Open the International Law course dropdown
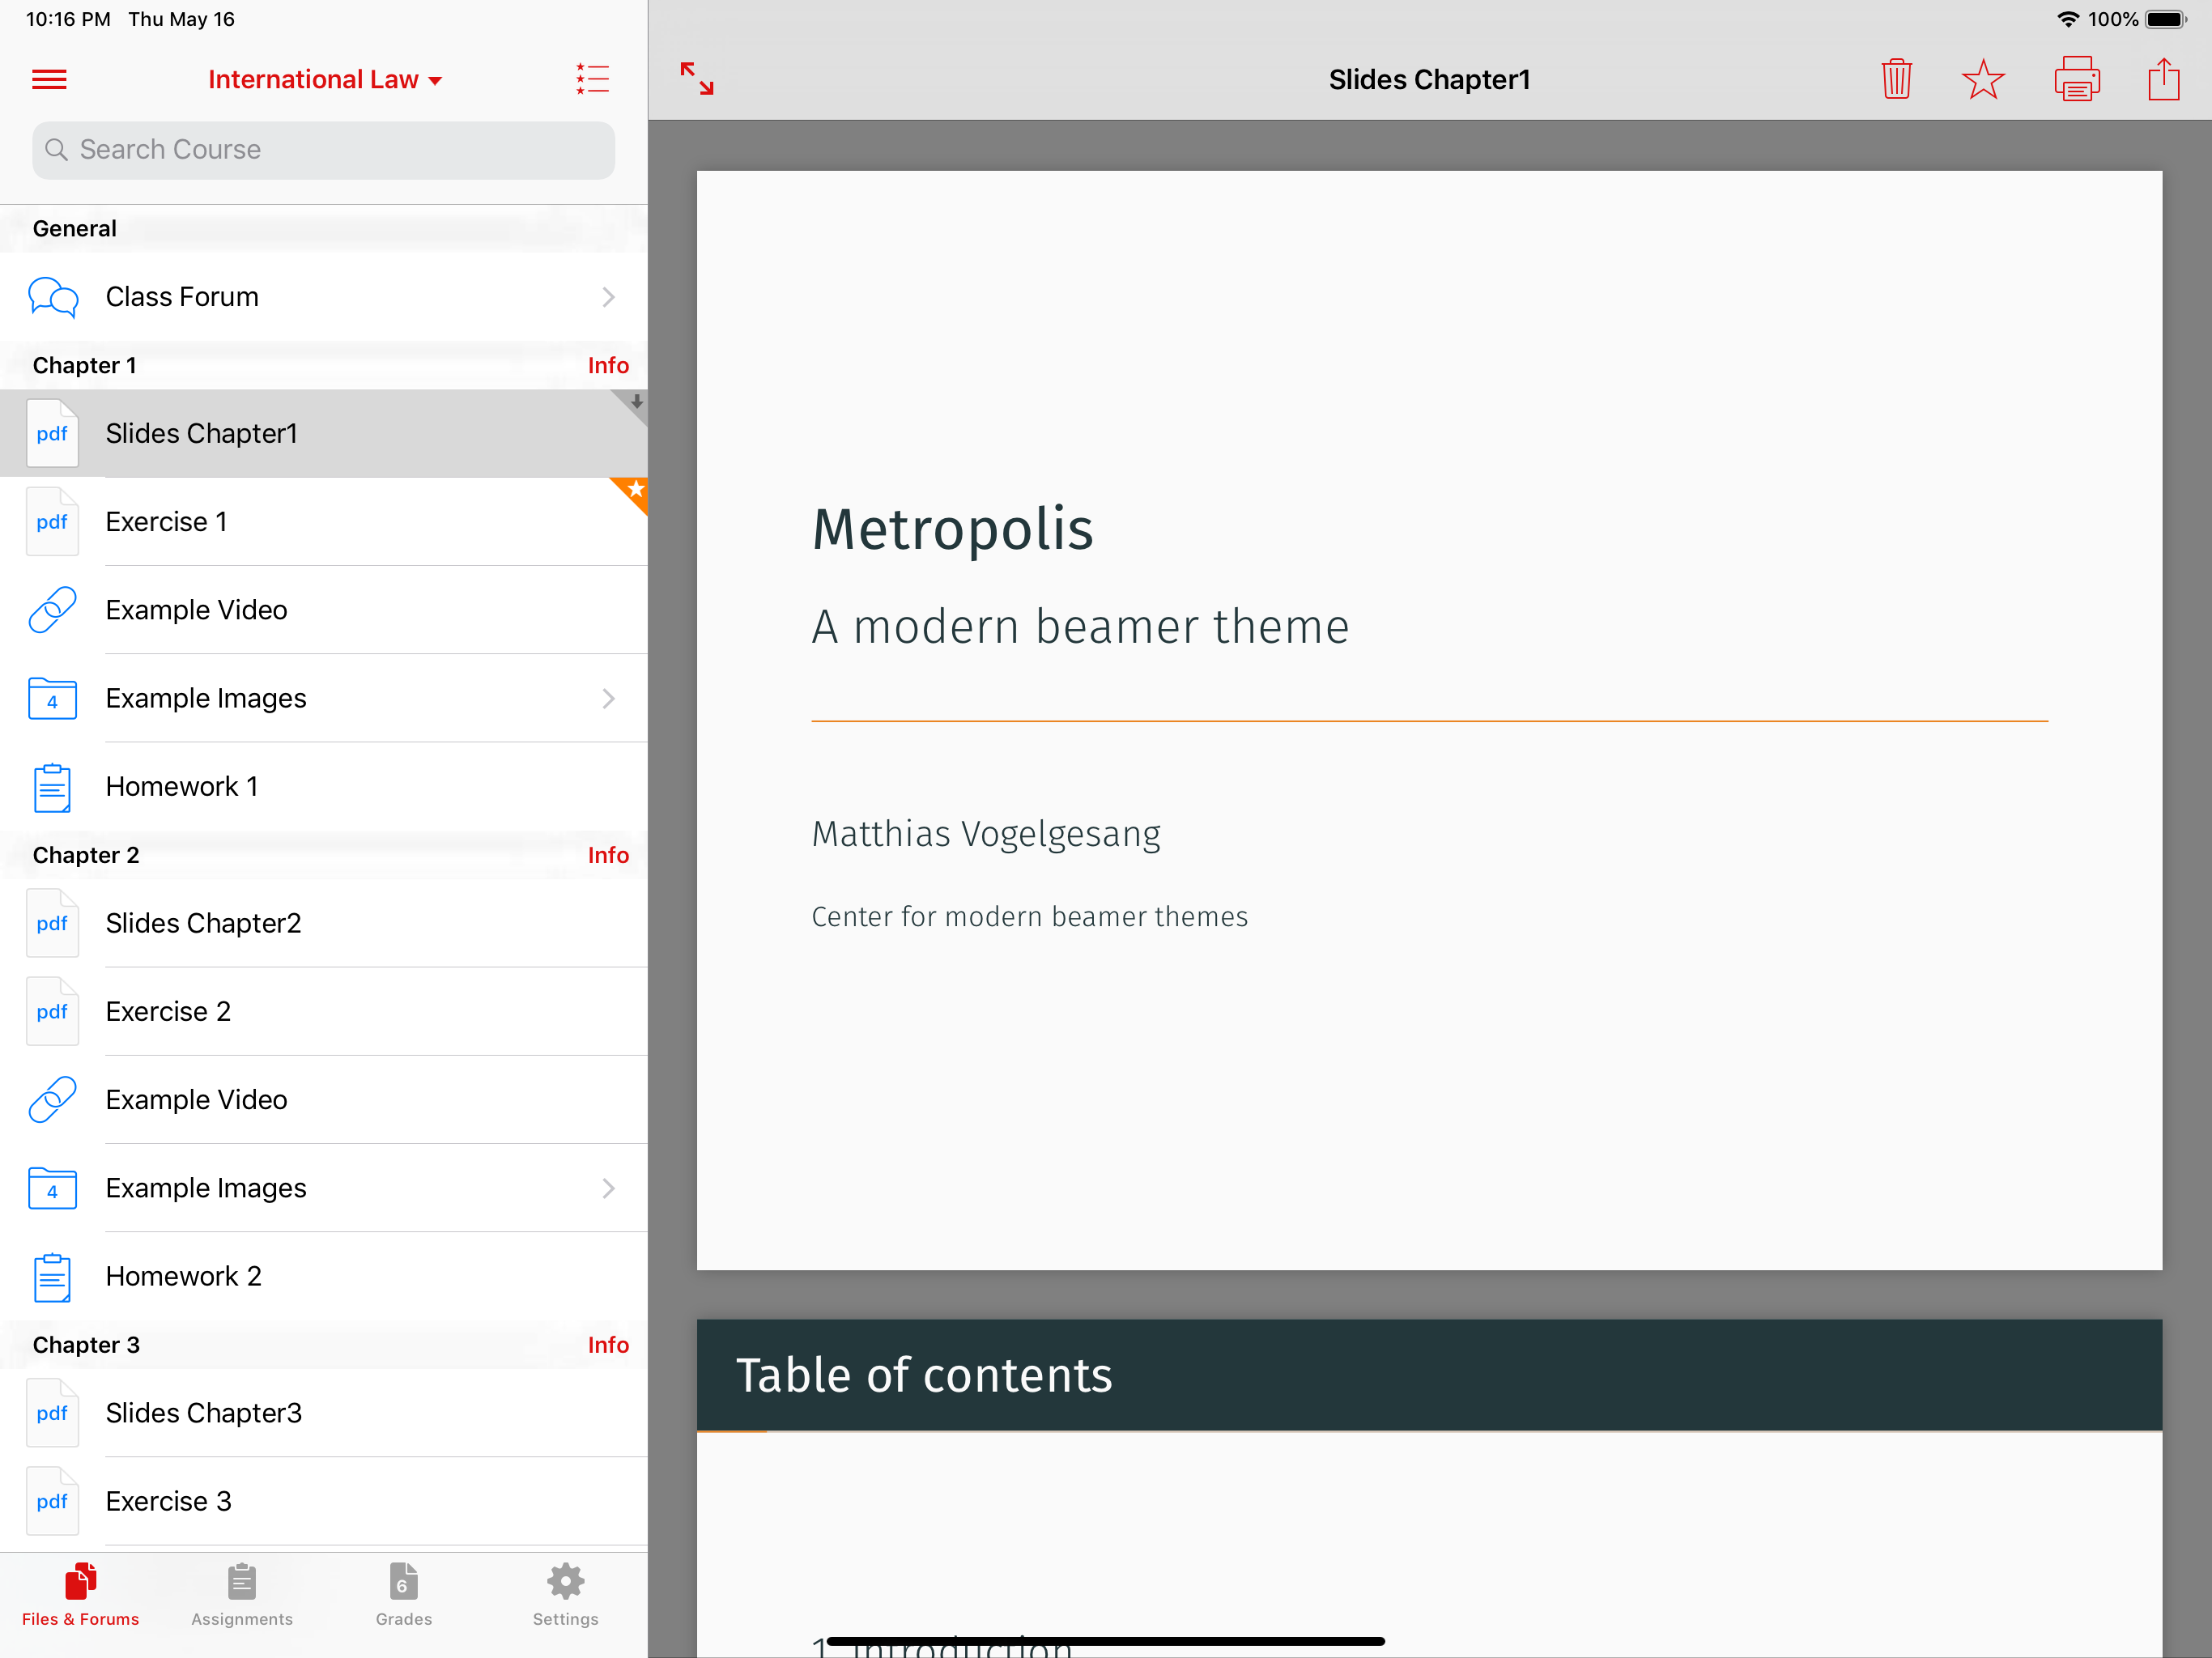 (325, 79)
